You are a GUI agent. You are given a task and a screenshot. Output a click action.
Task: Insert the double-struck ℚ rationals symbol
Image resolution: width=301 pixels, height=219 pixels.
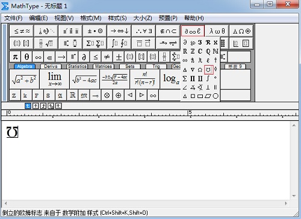tap(208, 51)
